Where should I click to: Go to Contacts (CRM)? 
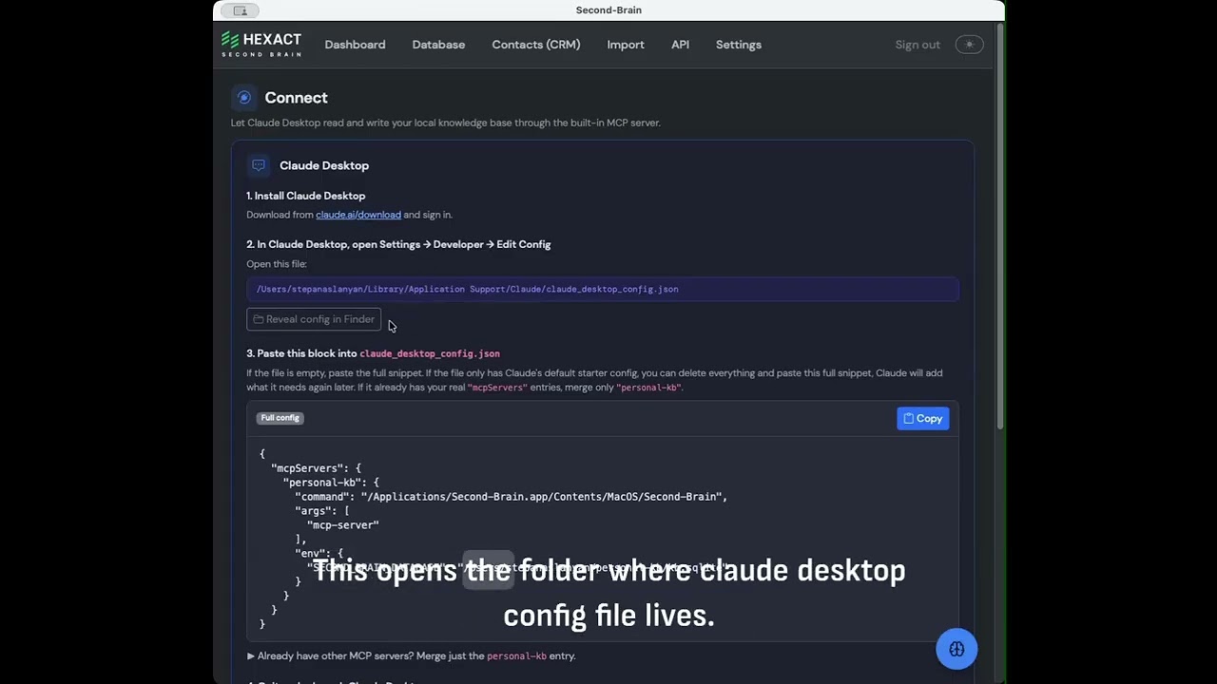[x=535, y=45]
